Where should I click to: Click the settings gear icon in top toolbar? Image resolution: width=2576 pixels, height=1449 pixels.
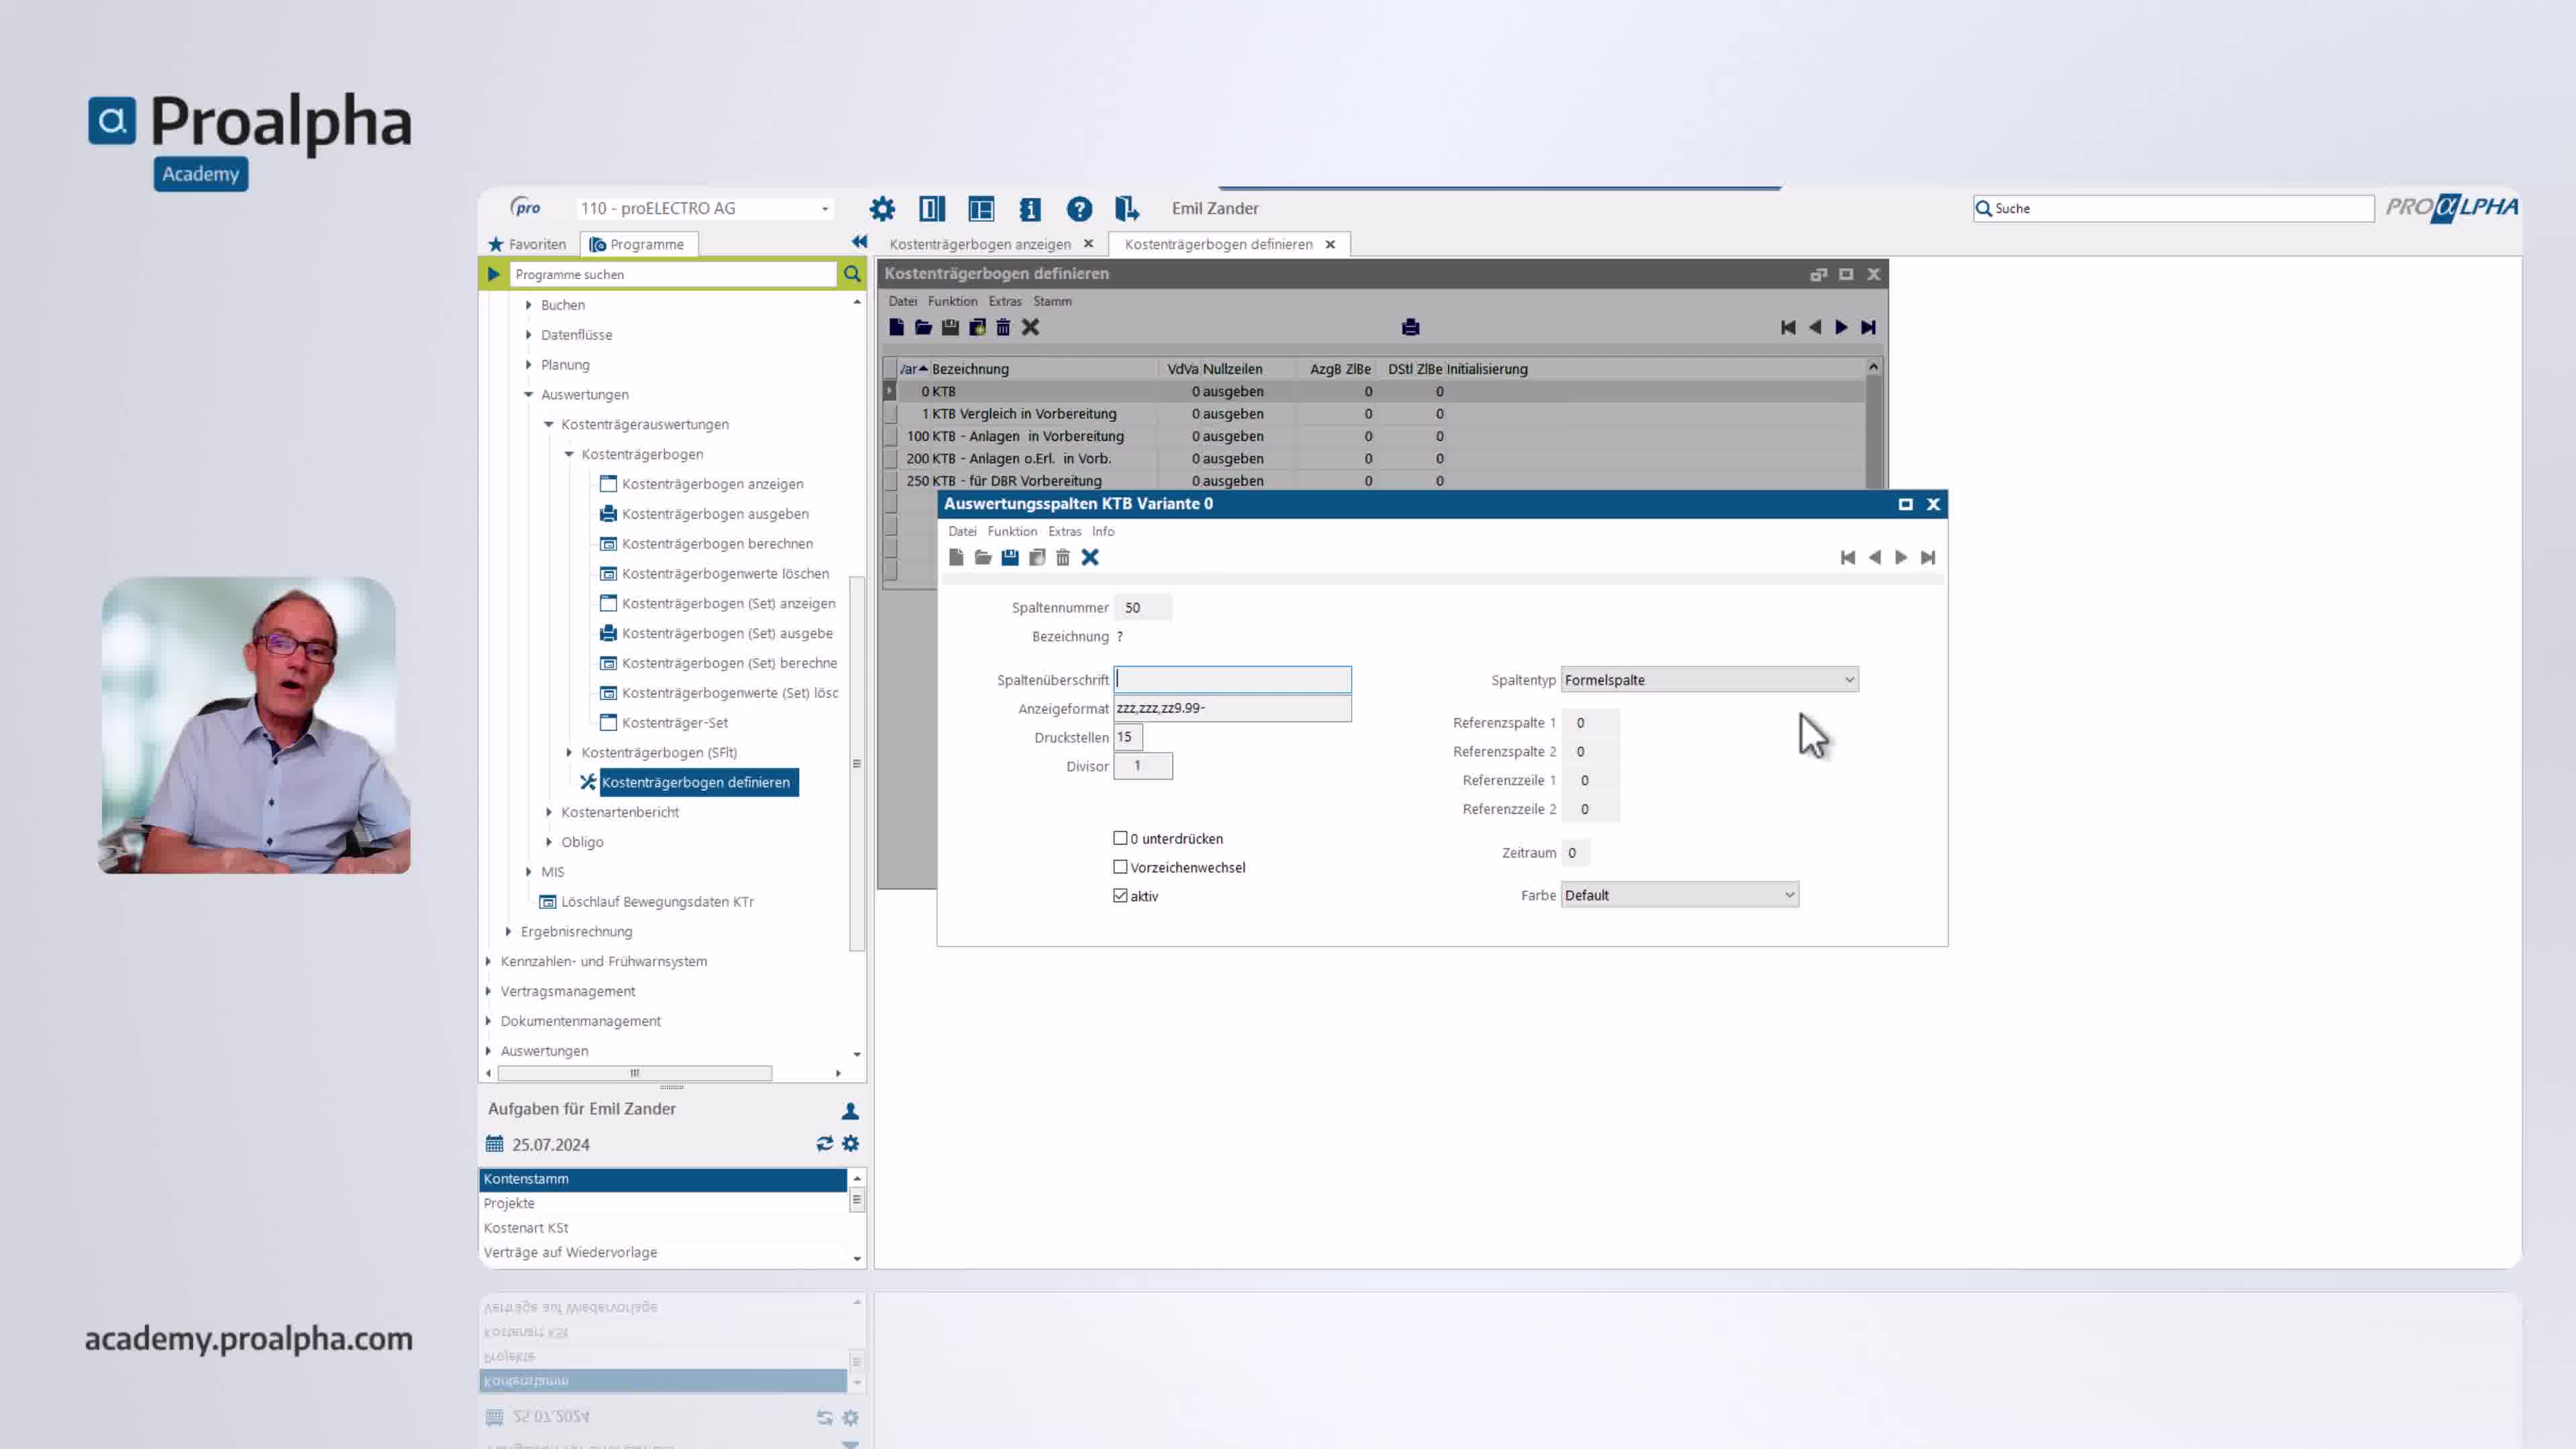[x=882, y=209]
